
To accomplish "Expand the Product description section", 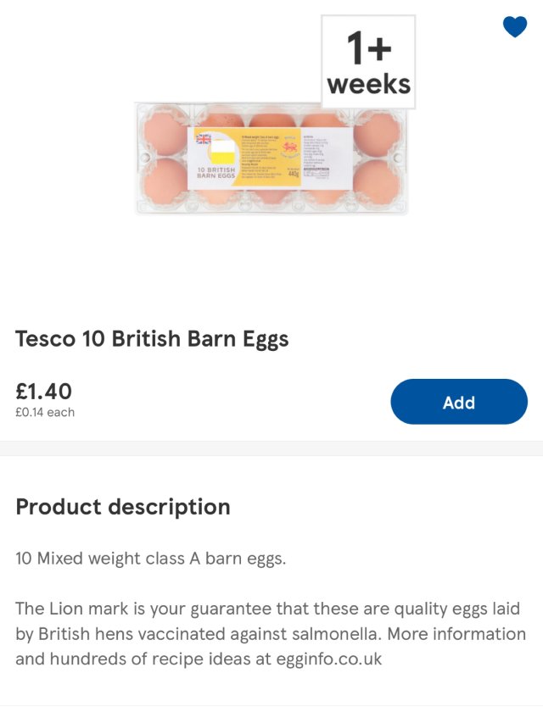I will [121, 507].
